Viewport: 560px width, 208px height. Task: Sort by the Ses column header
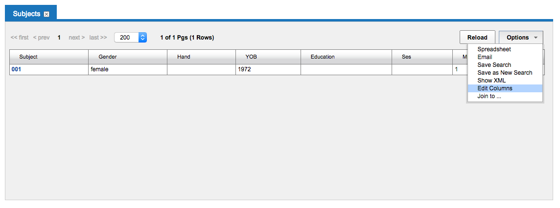click(x=406, y=57)
